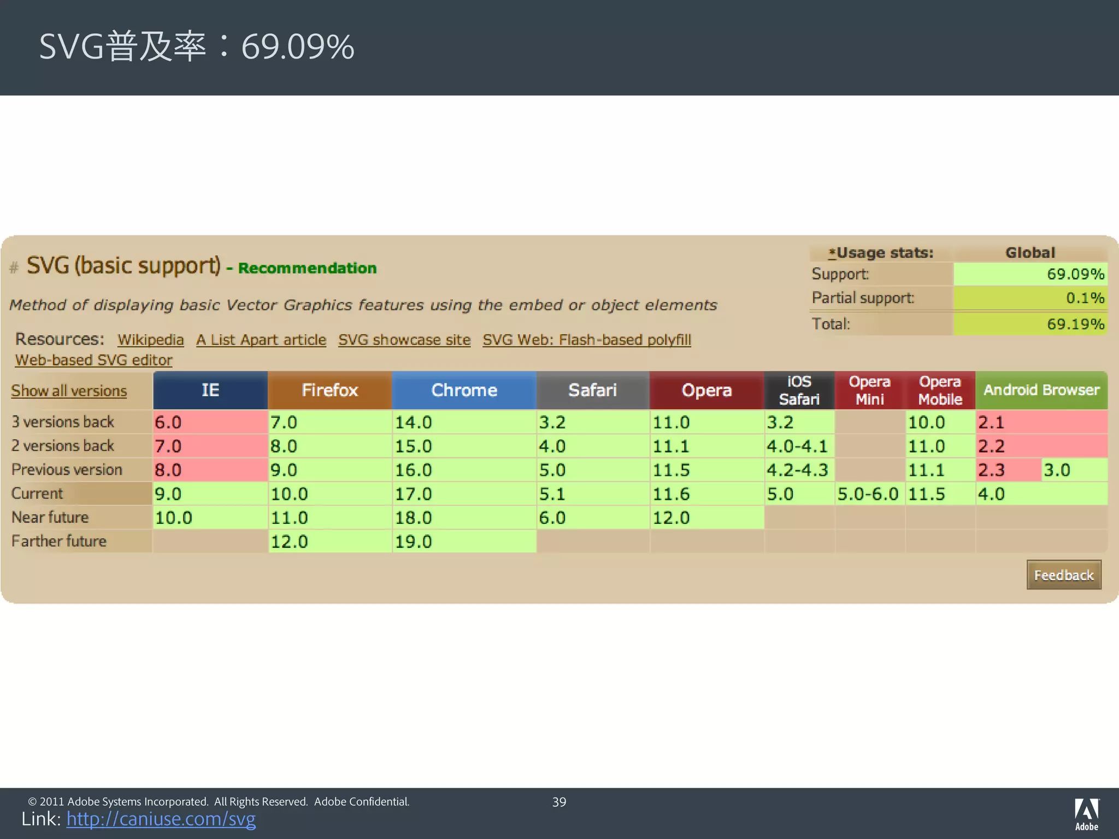Select the IE column header
Screen dimensions: 1119x839
pos(210,390)
